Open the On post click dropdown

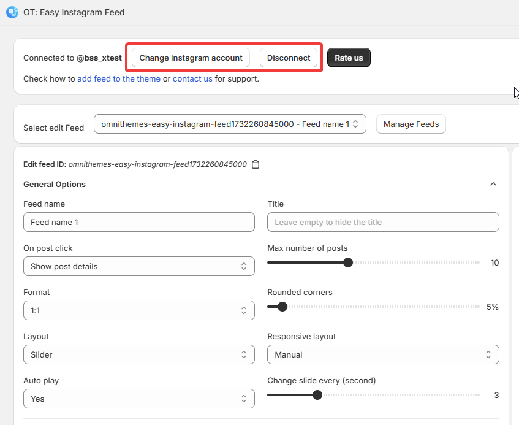click(x=138, y=266)
